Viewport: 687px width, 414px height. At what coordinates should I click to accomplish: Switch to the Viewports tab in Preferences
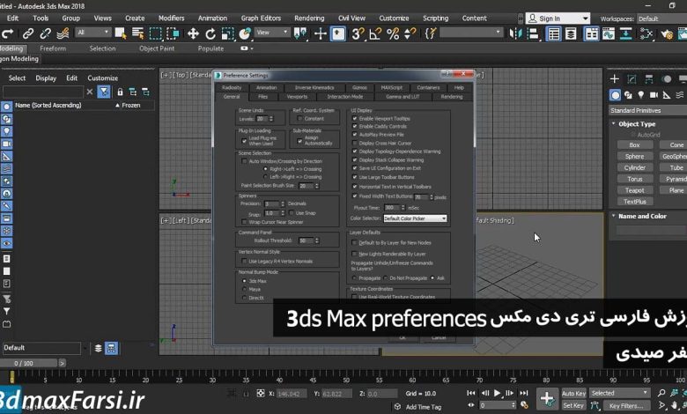click(297, 97)
